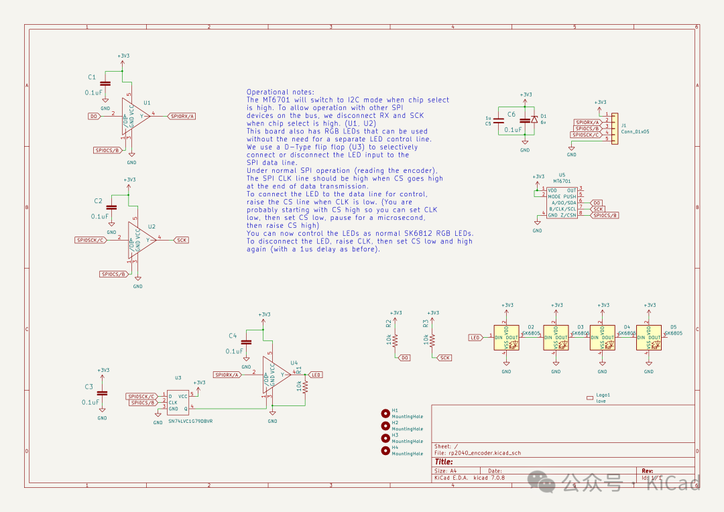The width and height of the screenshot is (724, 512).
Task: Click the SCK output label of U2
Action: coord(182,240)
